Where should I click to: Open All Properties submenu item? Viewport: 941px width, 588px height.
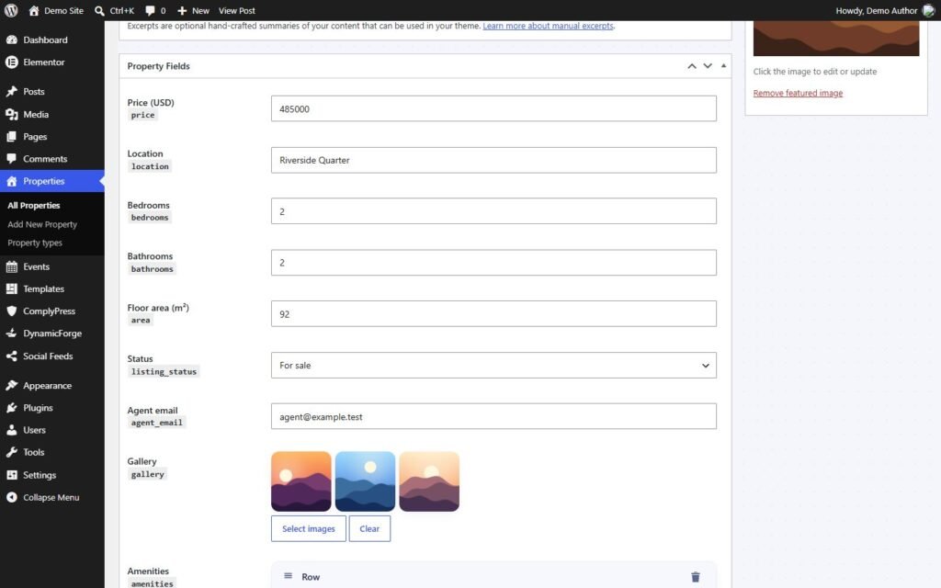click(34, 205)
